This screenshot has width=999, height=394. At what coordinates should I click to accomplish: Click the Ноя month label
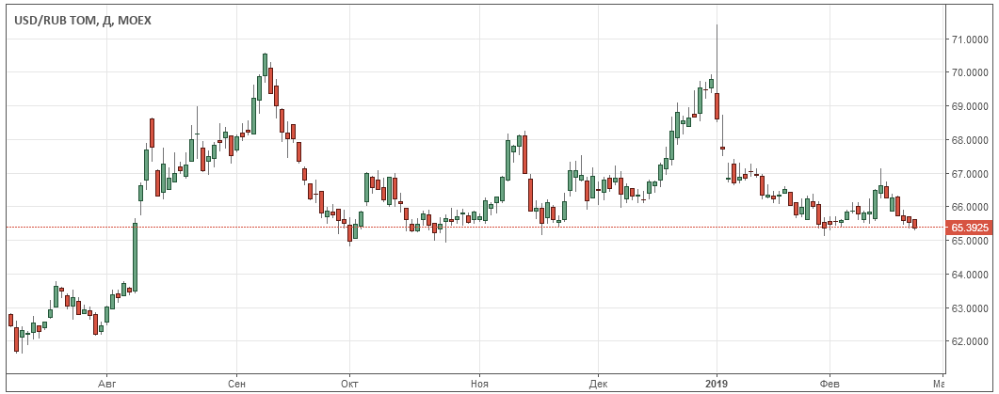point(478,384)
